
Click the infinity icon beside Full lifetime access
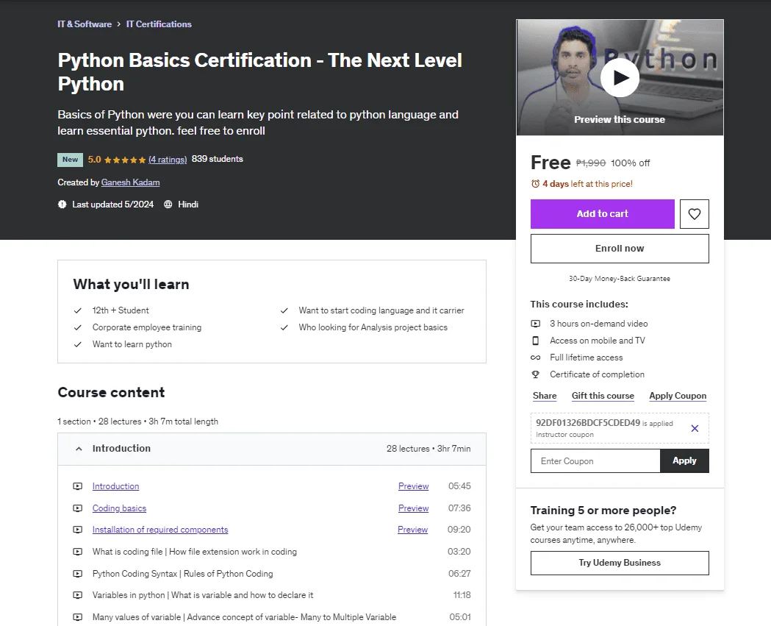[536, 358]
